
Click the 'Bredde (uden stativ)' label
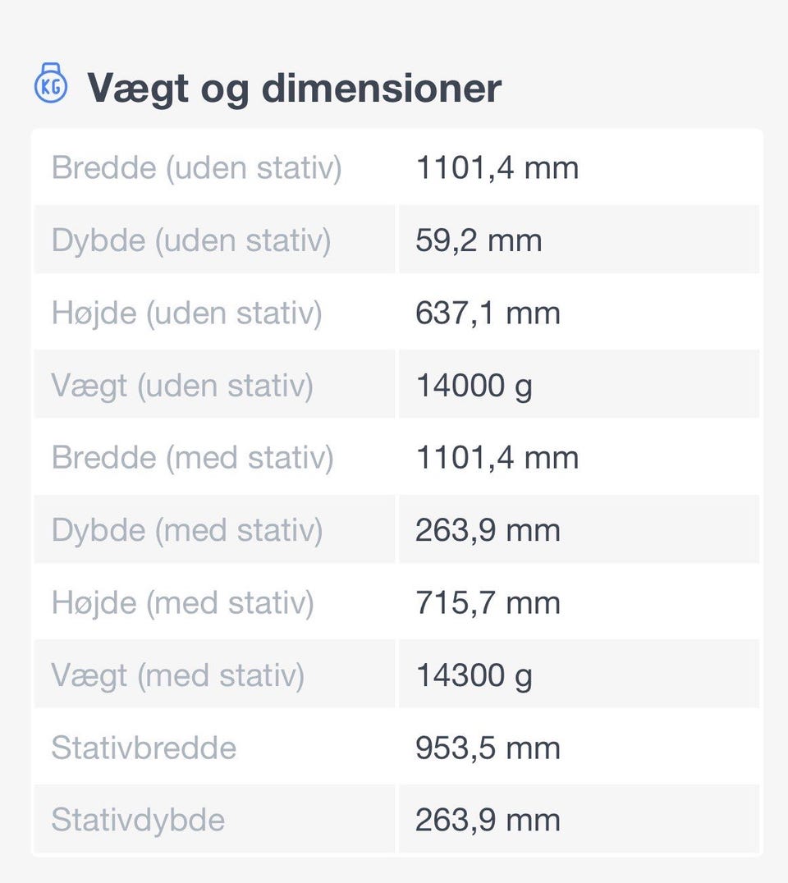pyautogui.click(x=196, y=168)
